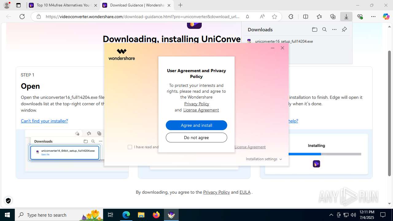Open Privacy Policy link in page footer
This screenshot has width=393, height=221.
(216, 192)
